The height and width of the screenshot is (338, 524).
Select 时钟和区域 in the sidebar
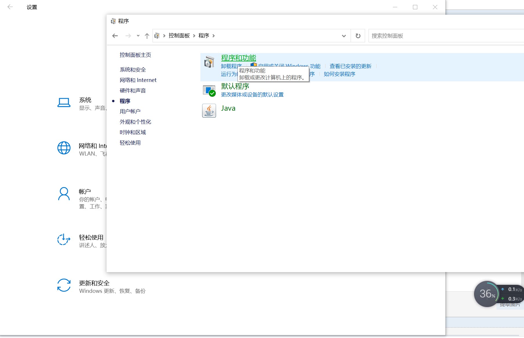pos(133,132)
